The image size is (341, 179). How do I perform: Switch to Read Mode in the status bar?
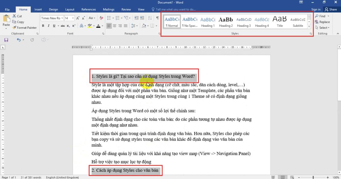tap(273, 177)
